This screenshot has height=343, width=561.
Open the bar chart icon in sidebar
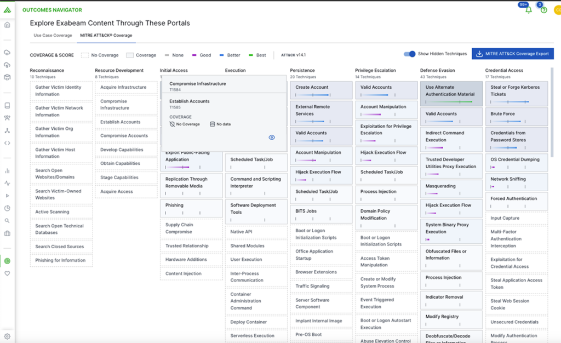point(7,171)
